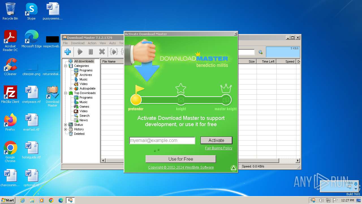362x204 pixels.
Task: Click the FileZilla Client desktop icon
Action: (x=10, y=94)
